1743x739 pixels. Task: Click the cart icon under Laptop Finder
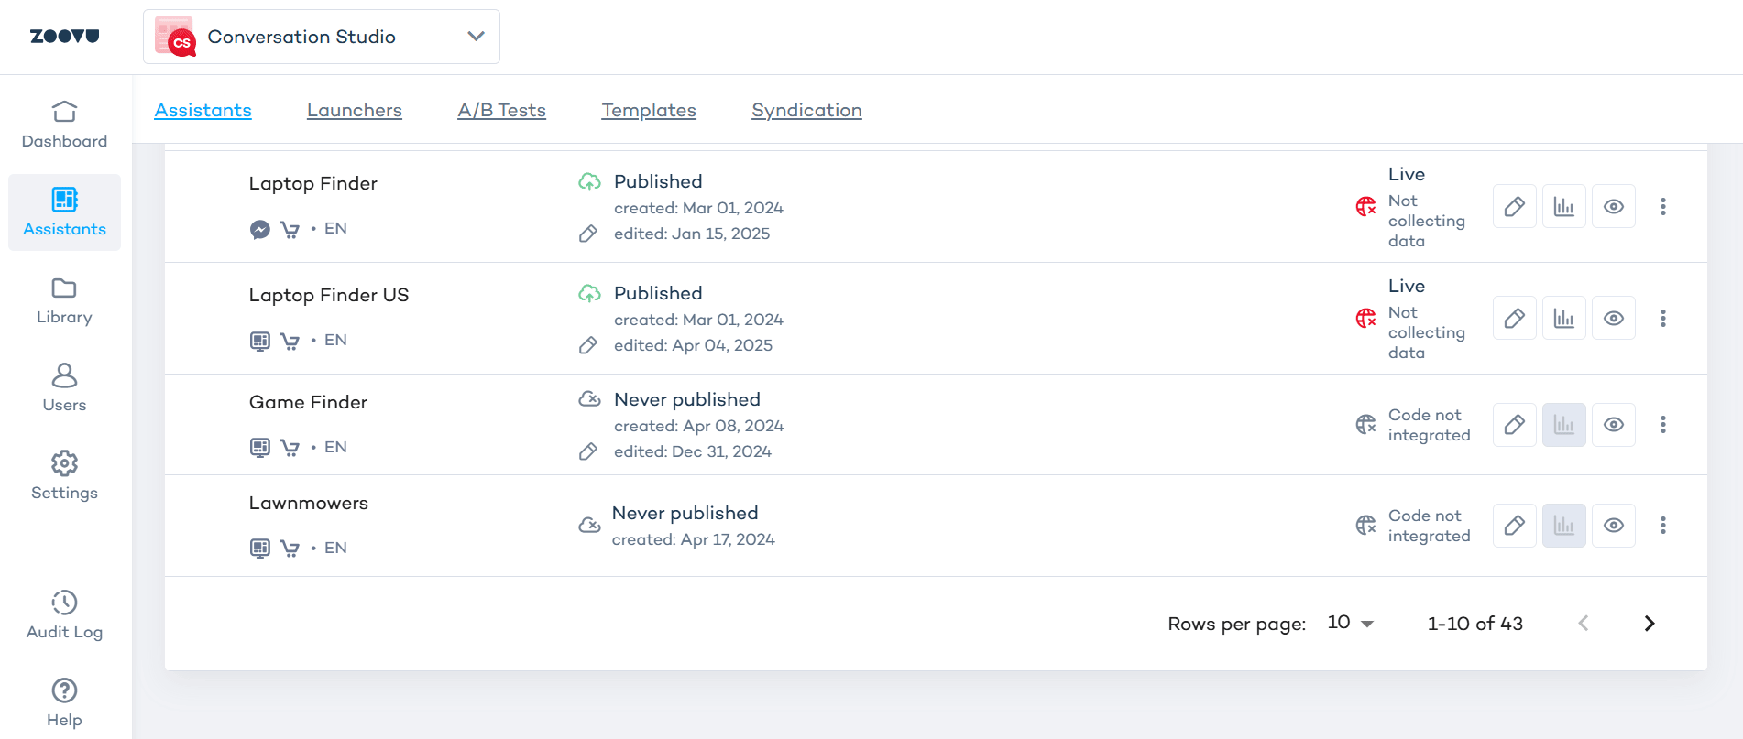pos(290,229)
